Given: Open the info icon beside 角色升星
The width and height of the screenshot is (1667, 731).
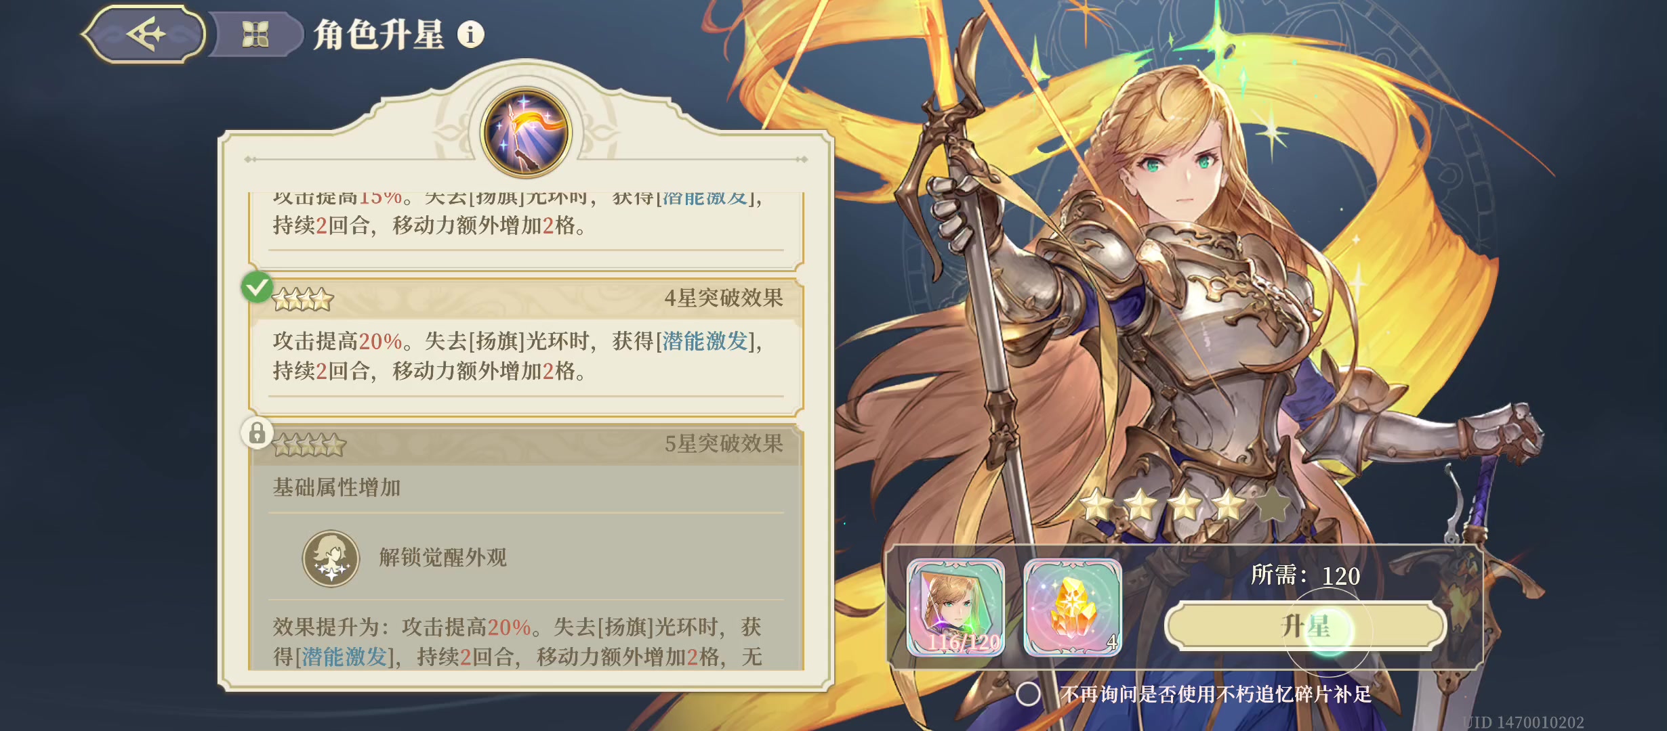Looking at the screenshot, I should 470,34.
